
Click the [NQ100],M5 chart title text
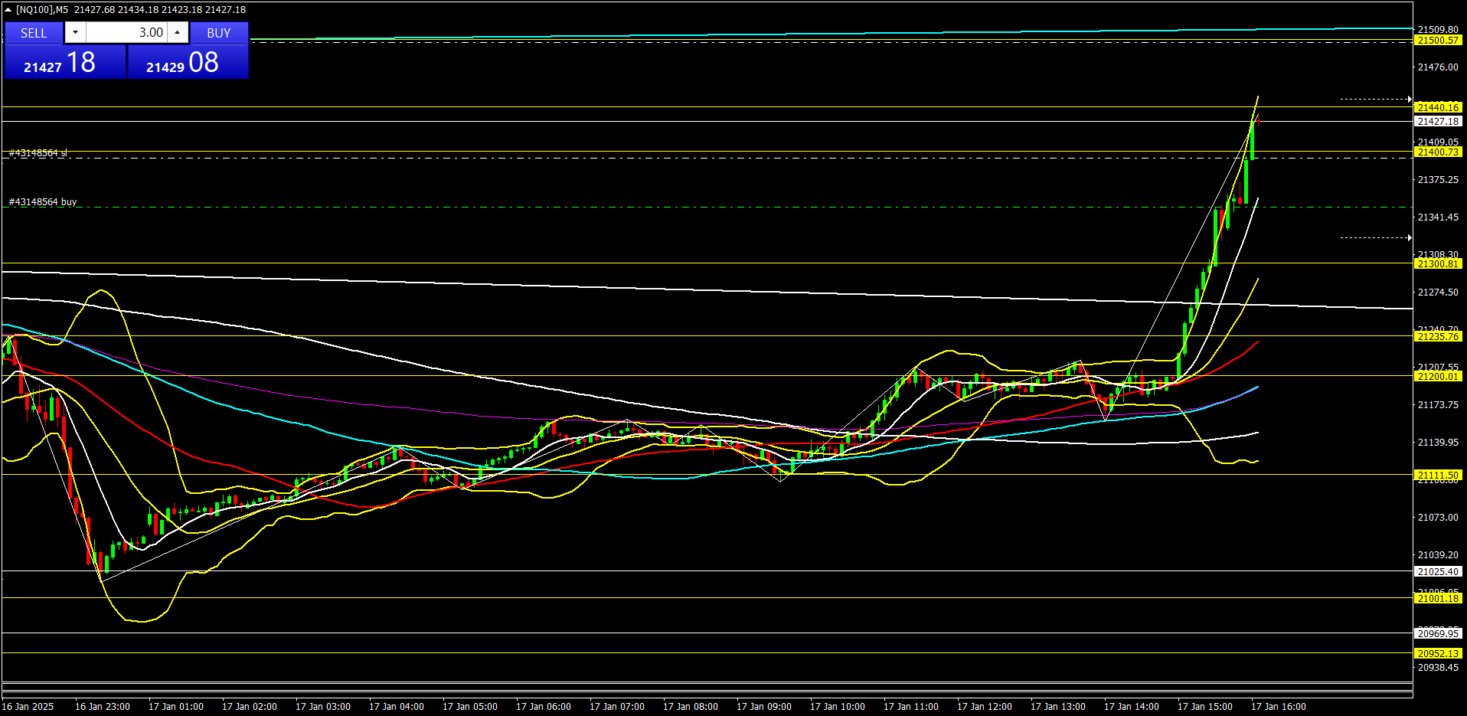pyautogui.click(x=42, y=10)
